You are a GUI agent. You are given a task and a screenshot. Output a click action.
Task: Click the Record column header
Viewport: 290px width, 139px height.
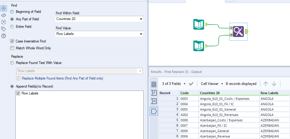click(169, 93)
